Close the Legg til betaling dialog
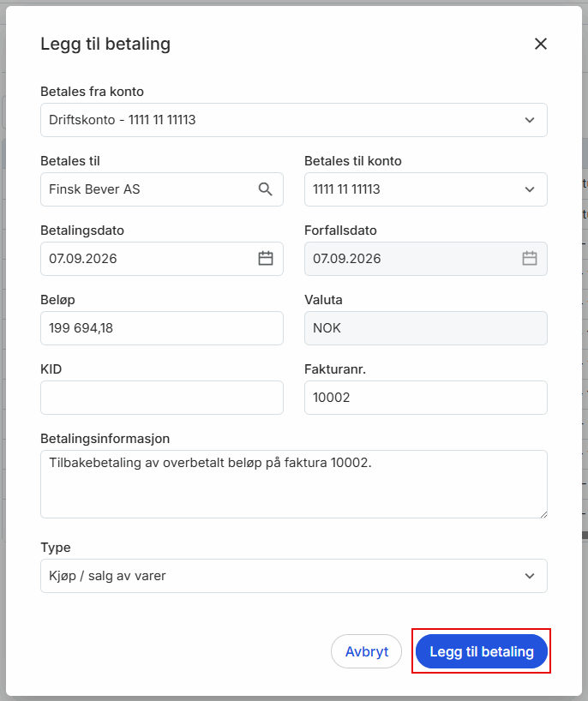 541,44
